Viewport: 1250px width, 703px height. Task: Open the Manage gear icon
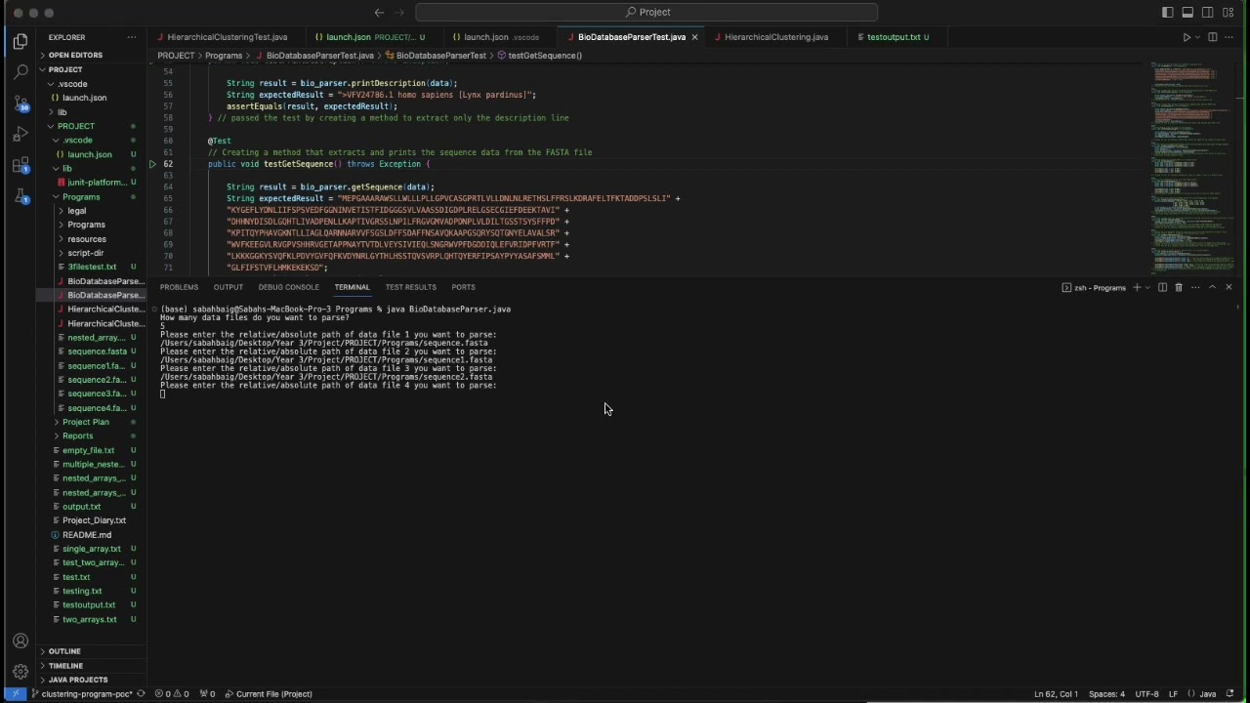[21, 672]
